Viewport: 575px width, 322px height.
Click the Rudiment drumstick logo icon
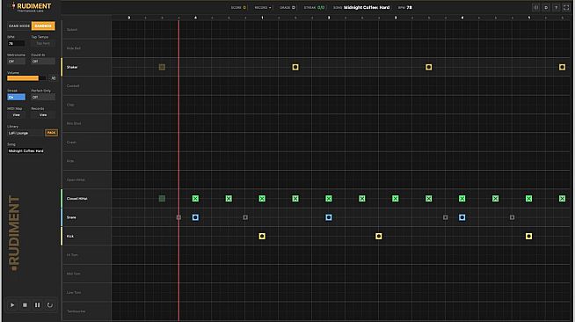tap(13, 6)
